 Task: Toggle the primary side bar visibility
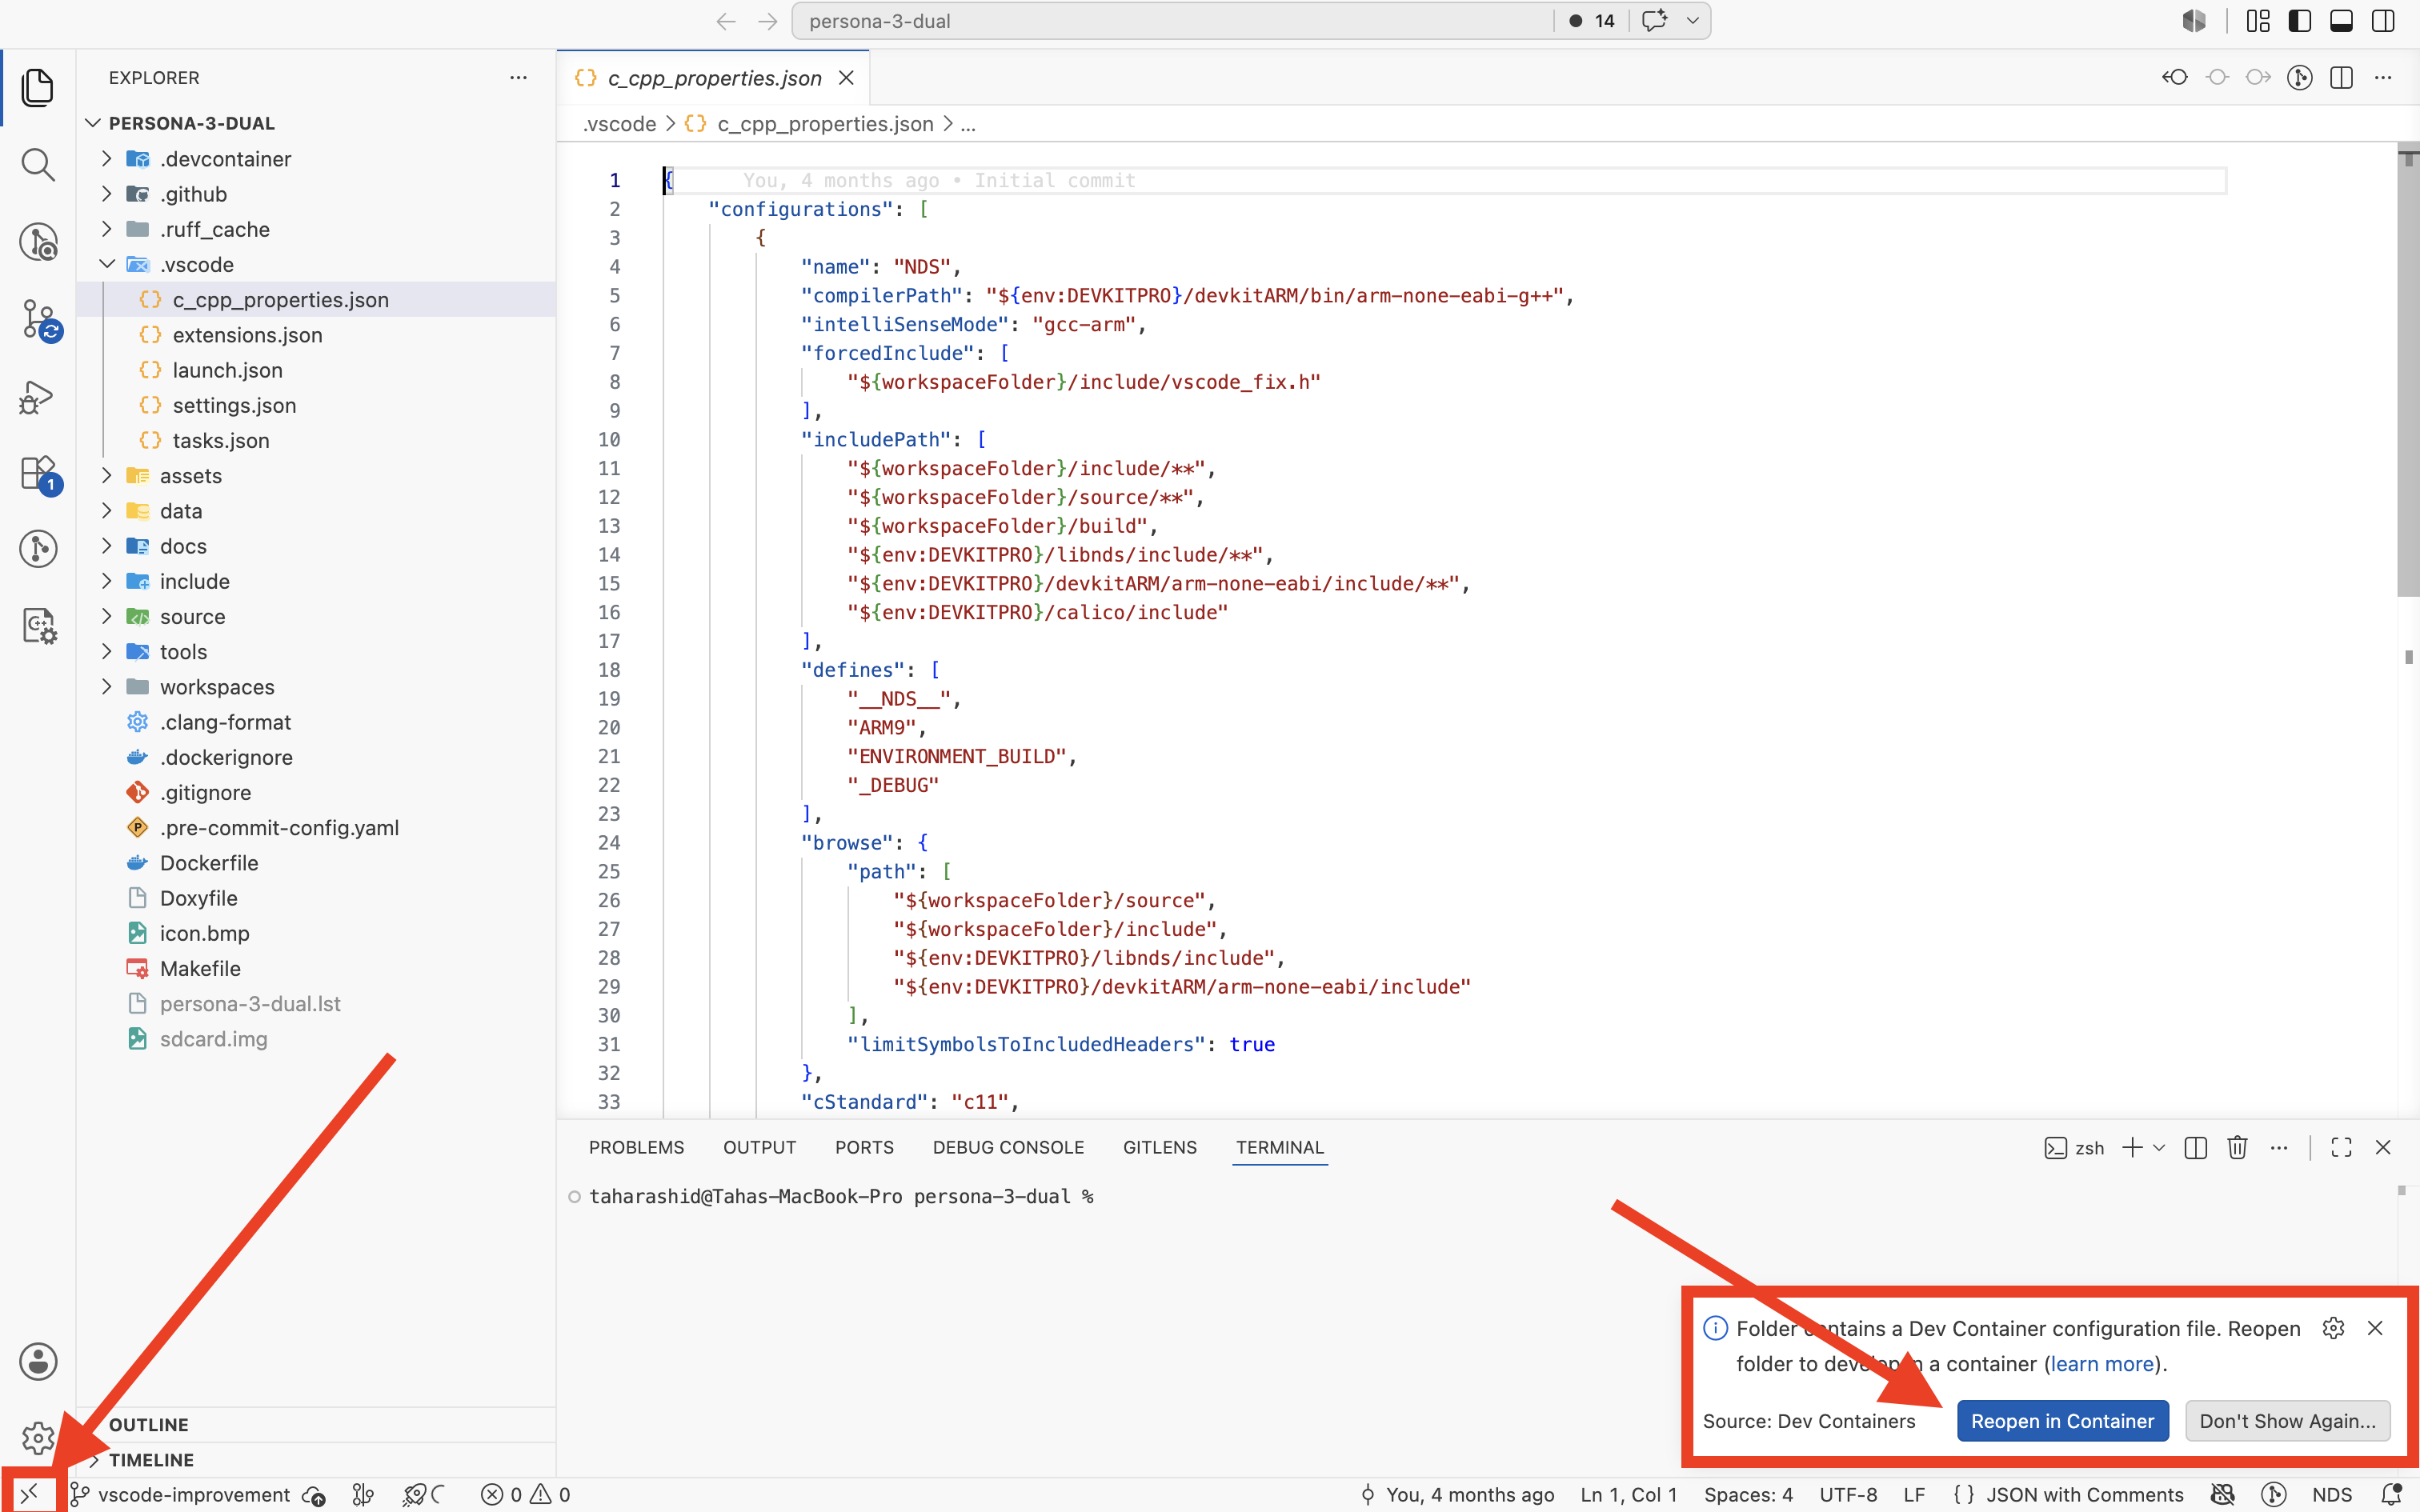click(x=2299, y=21)
